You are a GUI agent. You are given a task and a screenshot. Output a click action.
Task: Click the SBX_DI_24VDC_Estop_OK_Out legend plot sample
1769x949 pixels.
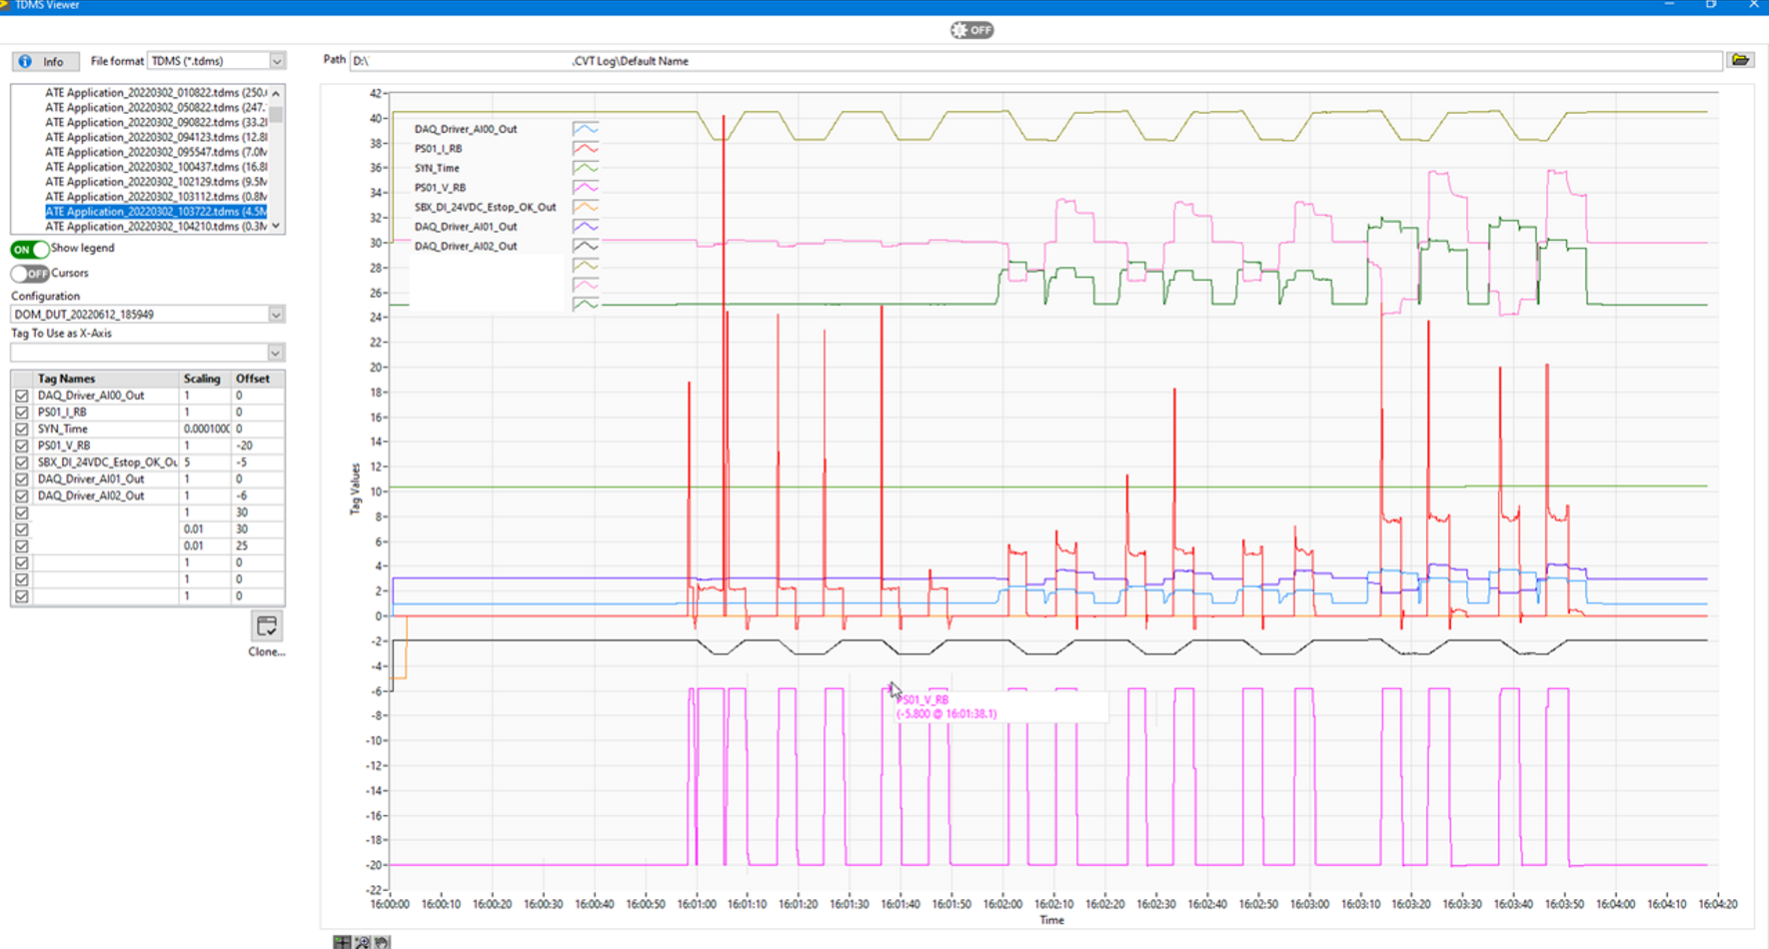(x=586, y=207)
